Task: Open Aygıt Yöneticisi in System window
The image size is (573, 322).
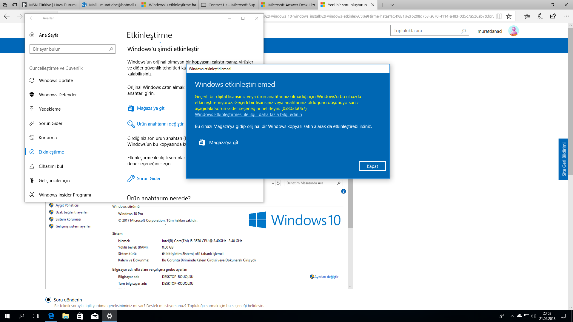Action: (x=67, y=205)
